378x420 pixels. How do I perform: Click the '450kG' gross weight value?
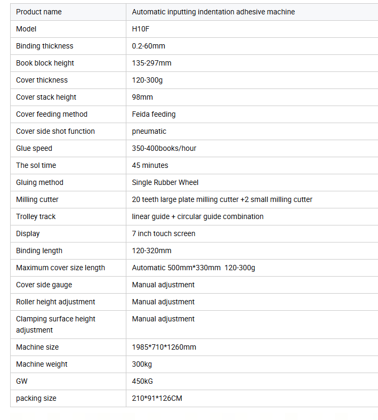(x=142, y=382)
